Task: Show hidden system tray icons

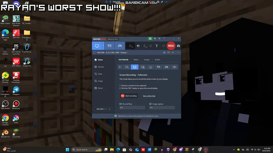Action: point(234,150)
